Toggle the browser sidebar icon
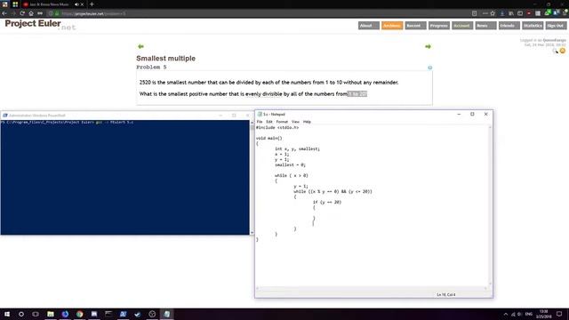Screen dimensions: 569x320 520,13
